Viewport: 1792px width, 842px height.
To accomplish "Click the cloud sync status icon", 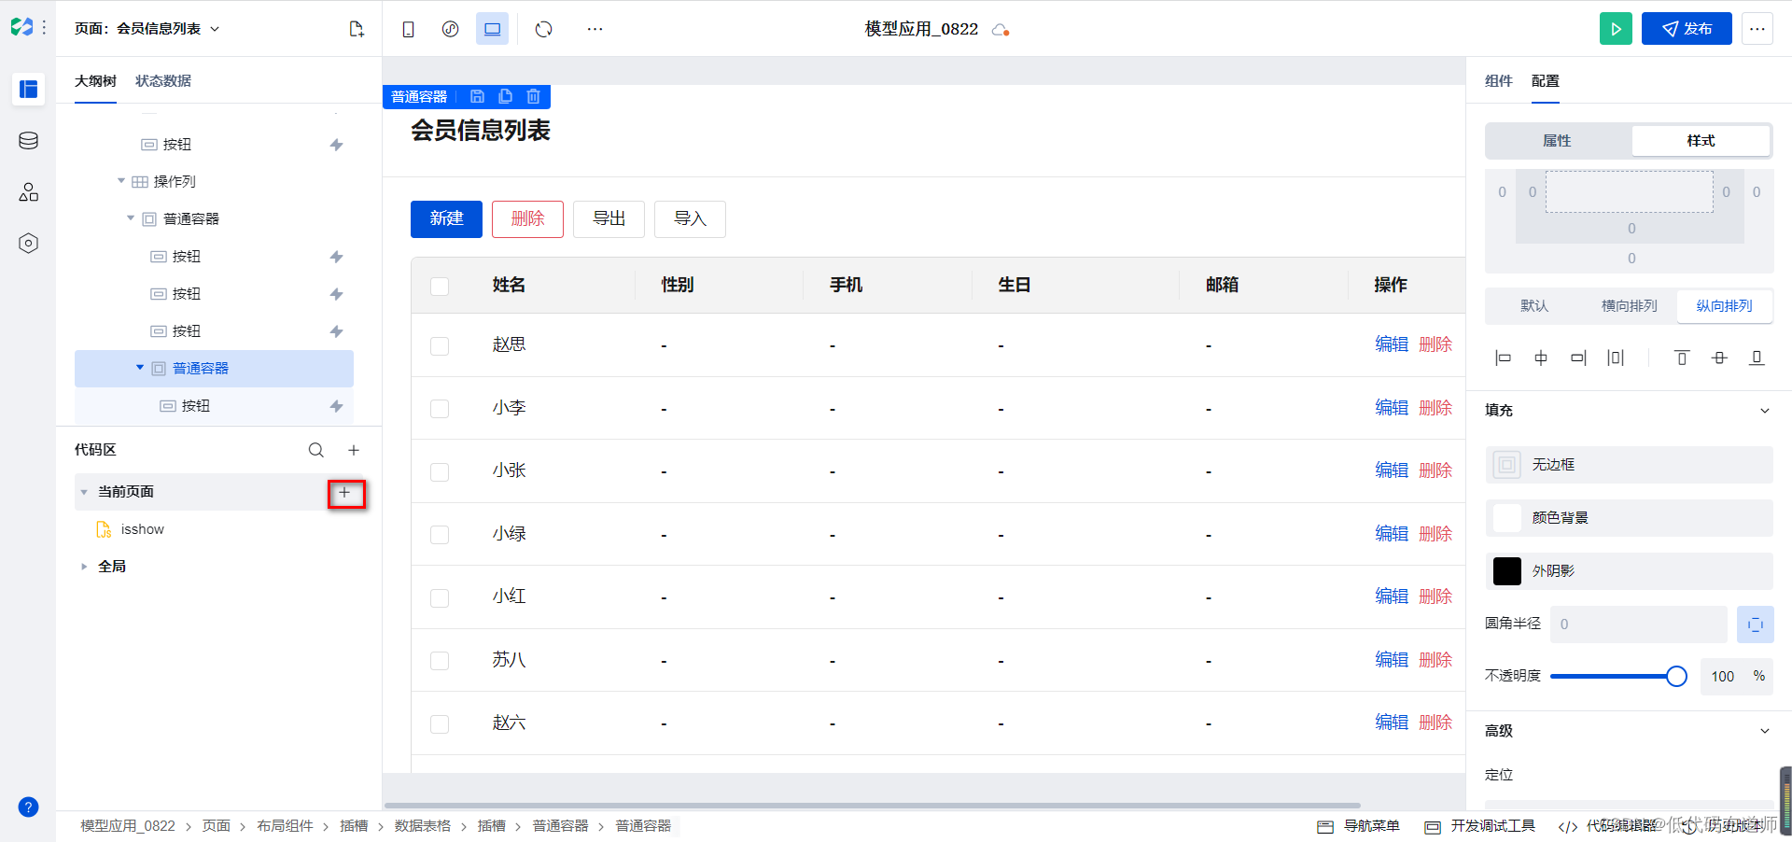I will [x=1001, y=30].
